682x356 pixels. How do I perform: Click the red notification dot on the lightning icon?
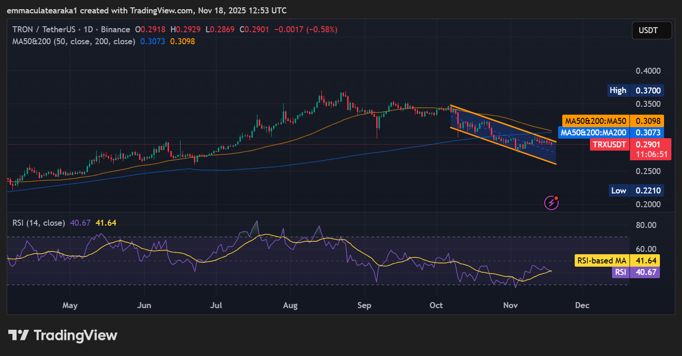point(556,197)
